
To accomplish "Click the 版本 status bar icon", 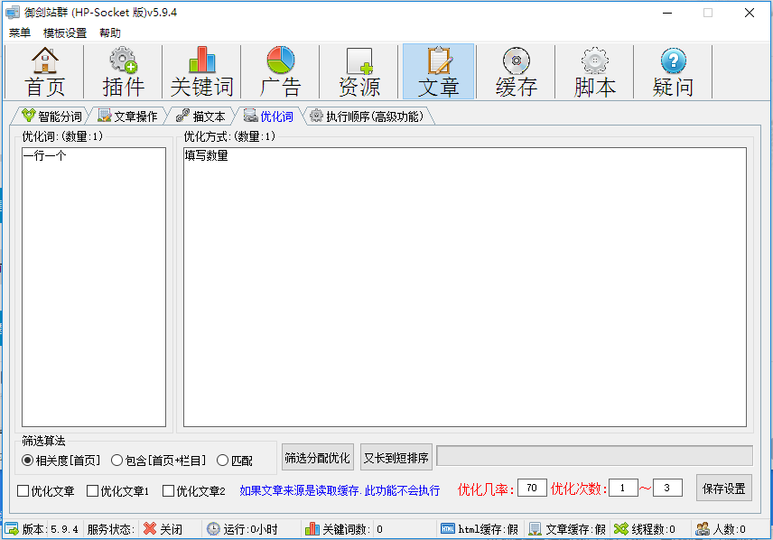I will pyautogui.click(x=12, y=529).
